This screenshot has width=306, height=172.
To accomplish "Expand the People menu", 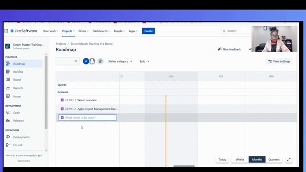I will tap(119, 31).
